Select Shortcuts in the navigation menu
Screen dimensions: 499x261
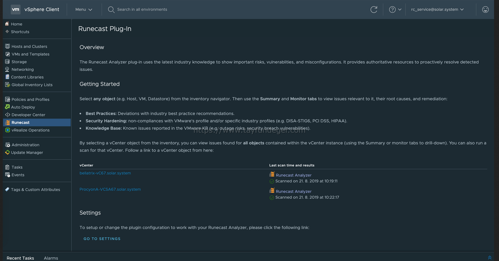point(20,32)
